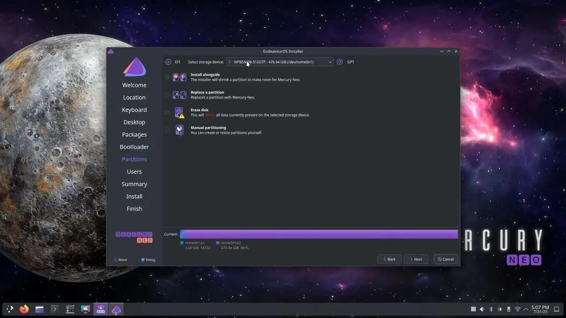Choose the Erase disk radio button
The image size is (566, 318).
pyautogui.click(x=167, y=112)
